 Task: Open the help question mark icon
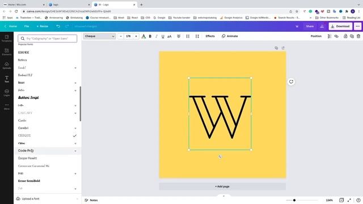pyautogui.click(x=358, y=200)
